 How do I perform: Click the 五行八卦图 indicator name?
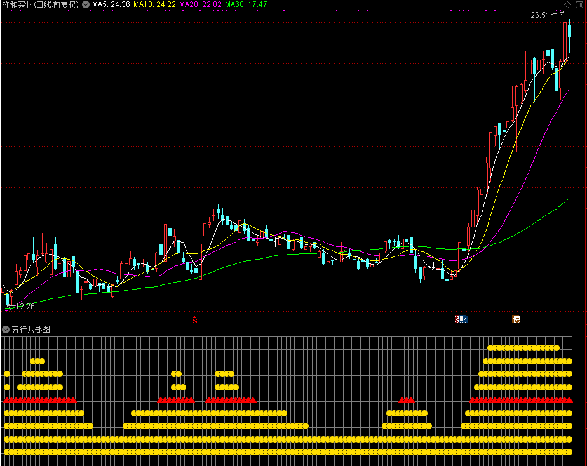tap(31, 330)
